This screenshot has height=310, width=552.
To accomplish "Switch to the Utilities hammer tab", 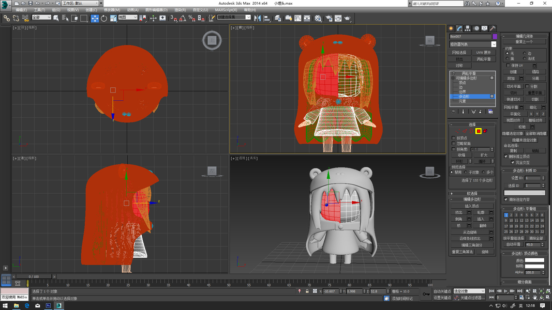I will pos(493,28).
